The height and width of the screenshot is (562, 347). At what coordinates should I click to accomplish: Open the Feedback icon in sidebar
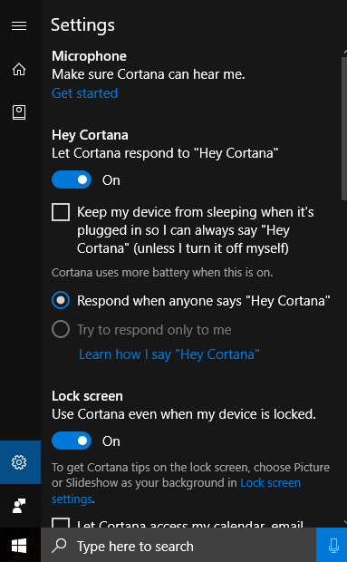tap(19, 506)
